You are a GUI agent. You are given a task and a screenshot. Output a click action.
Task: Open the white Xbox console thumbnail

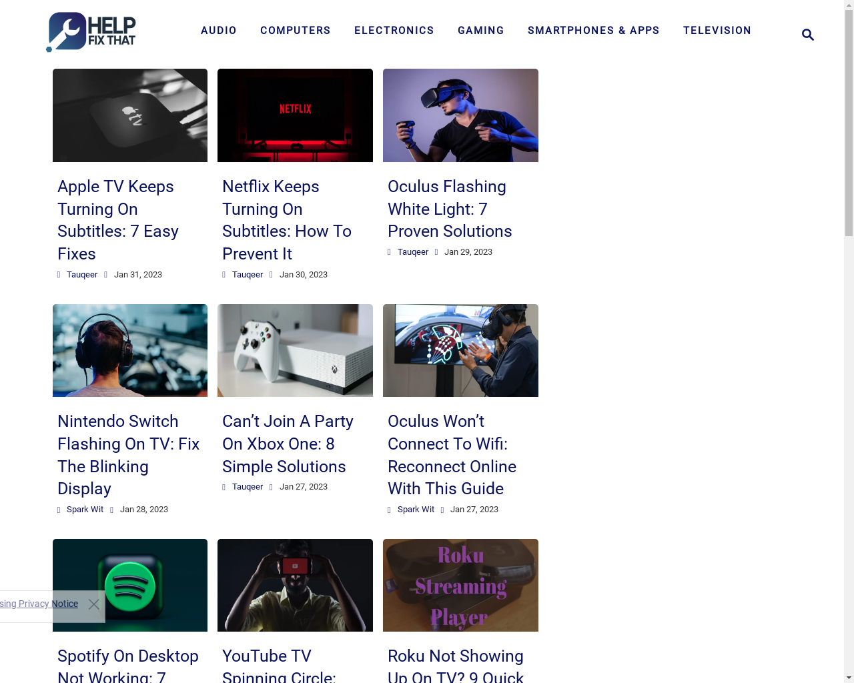pyautogui.click(x=295, y=351)
